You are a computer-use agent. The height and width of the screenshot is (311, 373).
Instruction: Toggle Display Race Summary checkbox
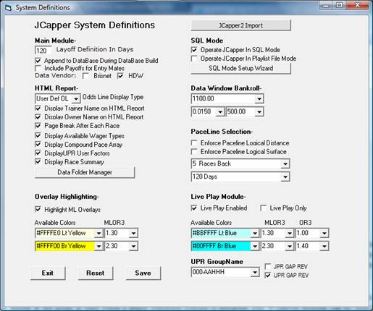(38, 161)
